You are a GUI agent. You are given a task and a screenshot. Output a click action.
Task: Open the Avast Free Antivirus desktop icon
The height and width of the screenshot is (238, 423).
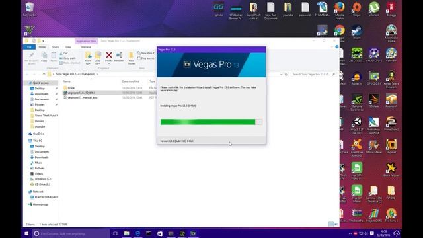(x=357, y=148)
